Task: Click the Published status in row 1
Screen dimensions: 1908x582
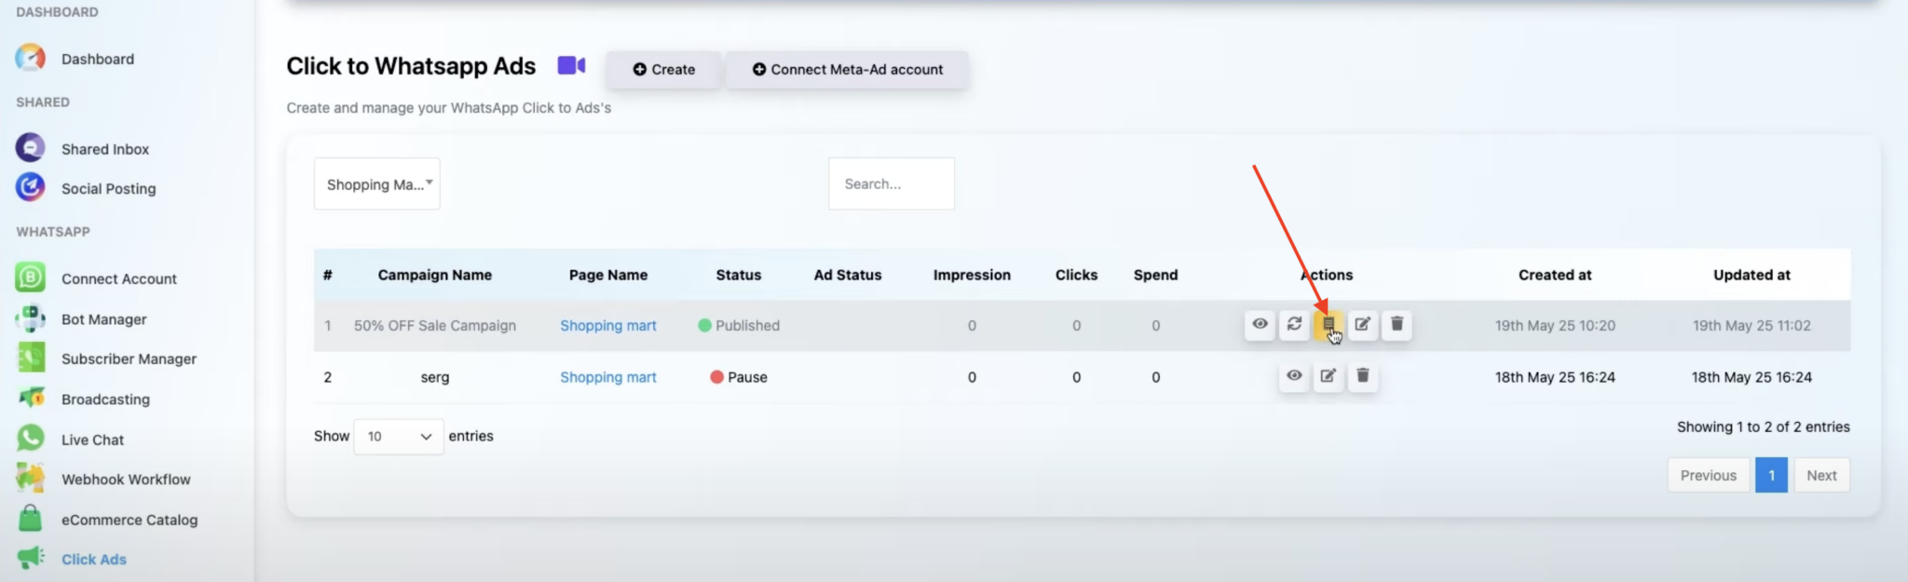Action: pyautogui.click(x=739, y=325)
